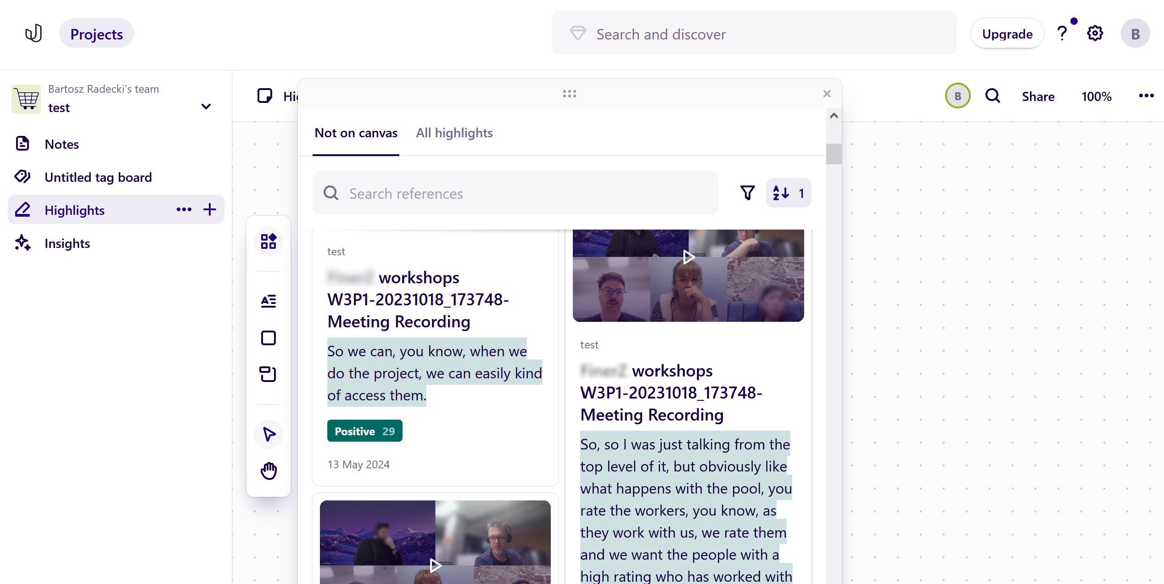
Task: Click the Positive 29 tag
Action: [364, 431]
